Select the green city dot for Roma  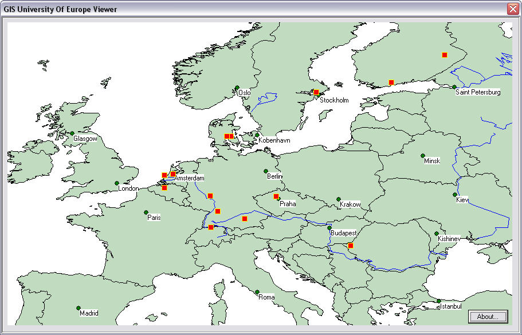point(257,291)
